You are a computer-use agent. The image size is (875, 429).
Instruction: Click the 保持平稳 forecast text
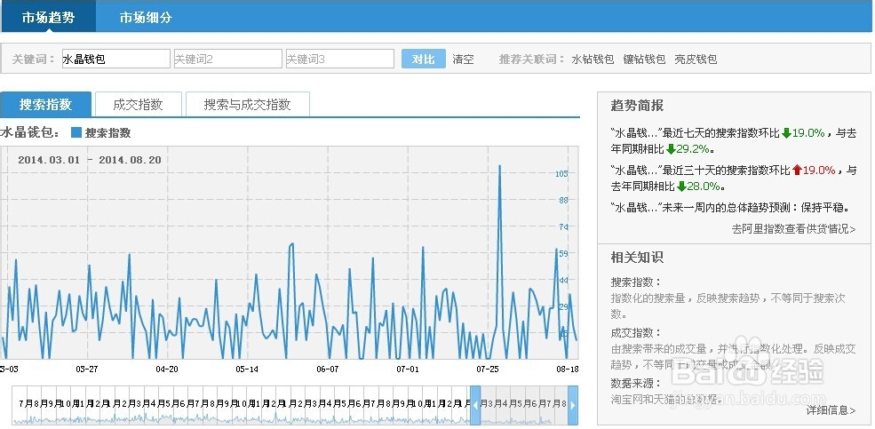(x=822, y=208)
